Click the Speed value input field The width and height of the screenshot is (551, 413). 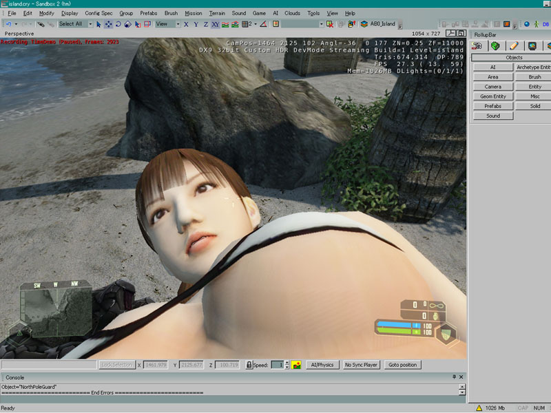coord(278,365)
